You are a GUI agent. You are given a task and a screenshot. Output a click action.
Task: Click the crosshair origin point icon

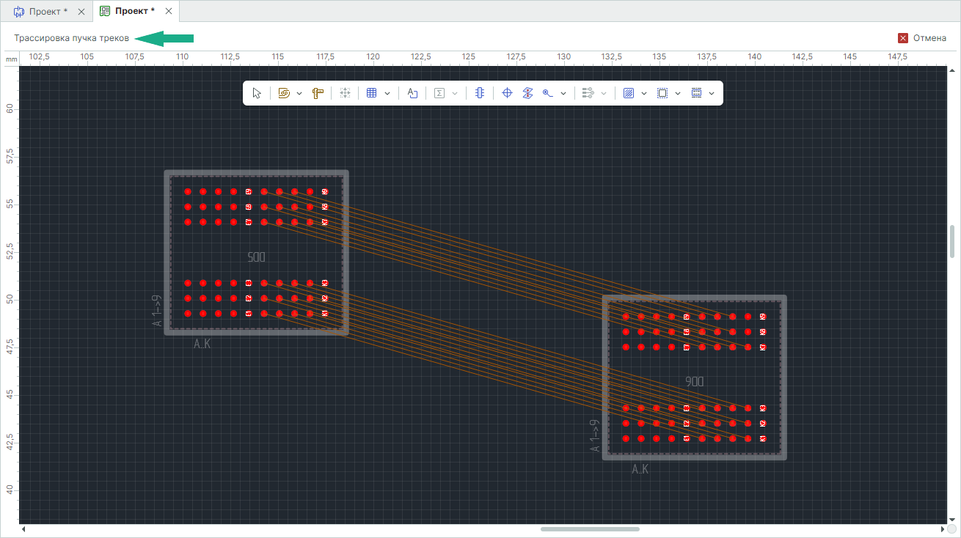[506, 93]
